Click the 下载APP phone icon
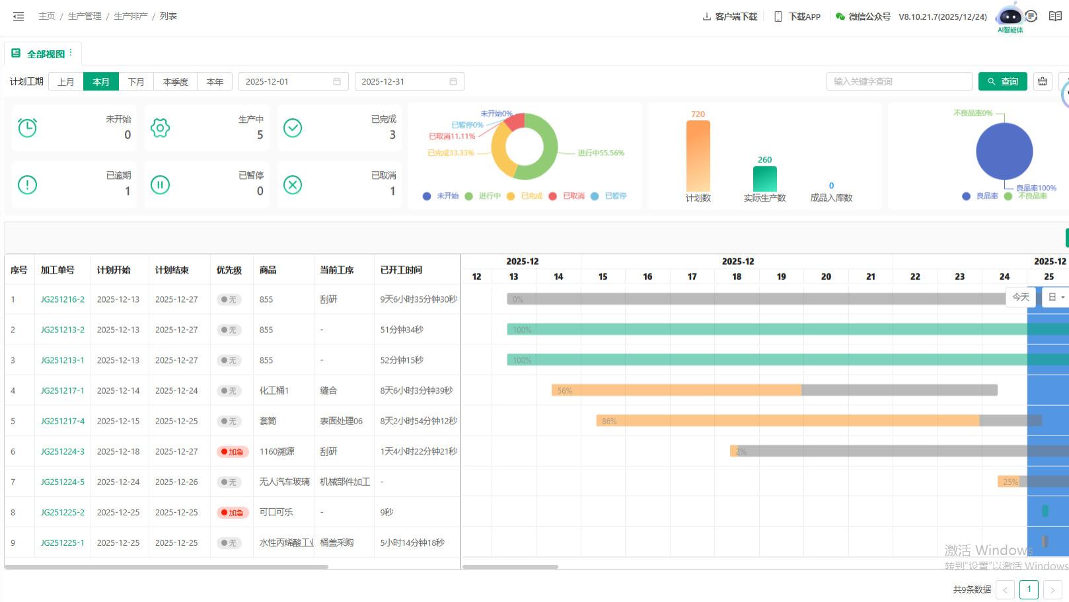The width and height of the screenshot is (1069, 602). tap(778, 17)
